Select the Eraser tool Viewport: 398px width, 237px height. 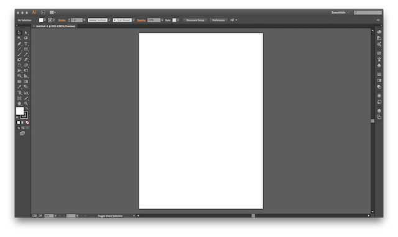[26, 60]
